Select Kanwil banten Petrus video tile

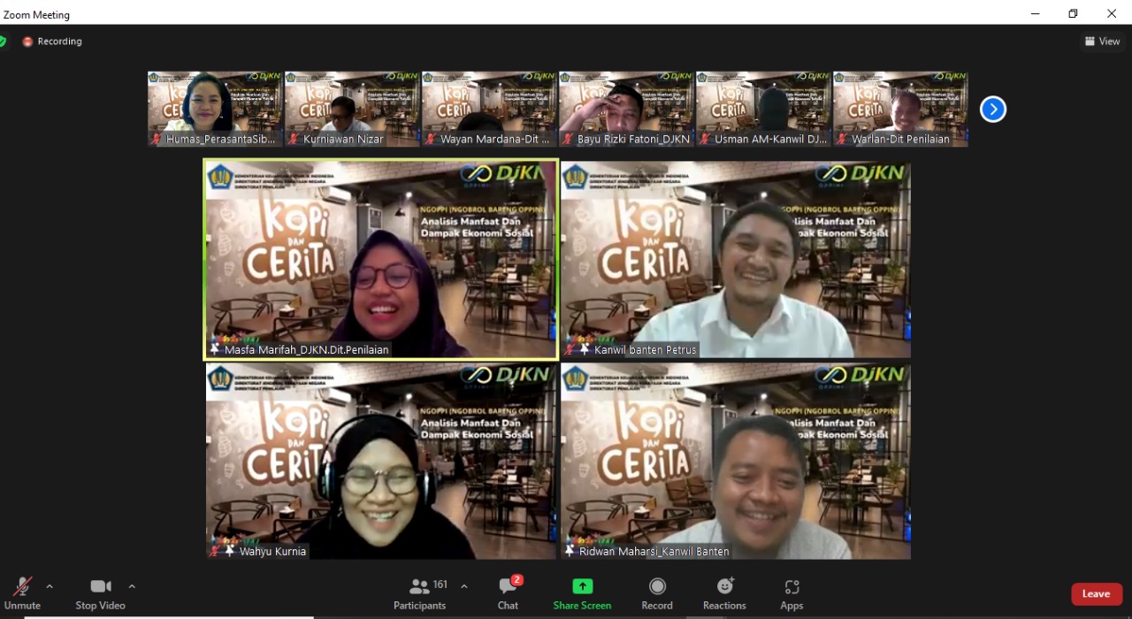735,260
